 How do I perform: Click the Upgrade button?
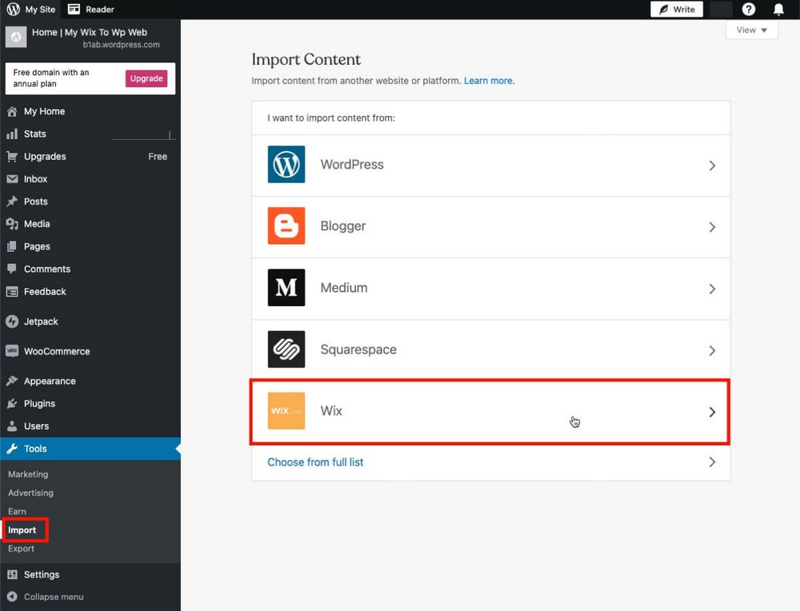click(146, 78)
